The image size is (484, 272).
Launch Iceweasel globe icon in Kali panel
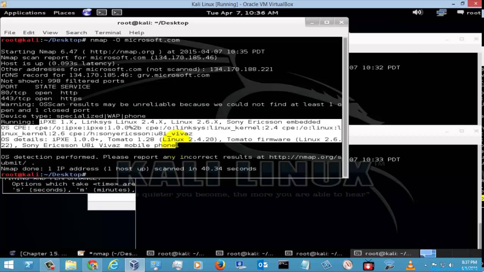coord(87,12)
